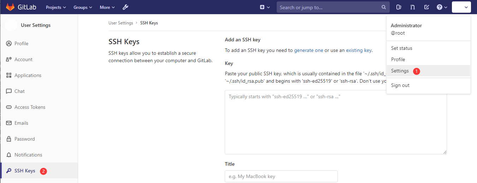Image resolution: width=477 pixels, height=183 pixels.
Task: Click the new item plus icon
Action: pos(262,7)
